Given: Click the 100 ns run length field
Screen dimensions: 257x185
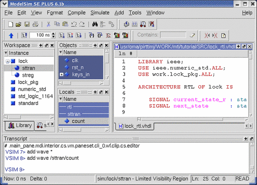Looking at the screenshot, I should pos(40,35).
